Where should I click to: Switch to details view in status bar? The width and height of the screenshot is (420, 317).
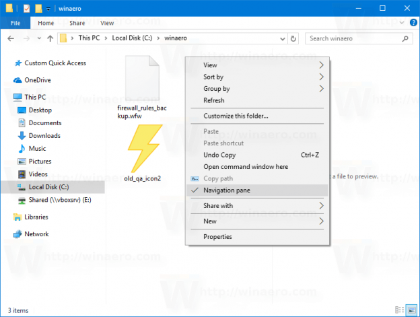point(400,310)
